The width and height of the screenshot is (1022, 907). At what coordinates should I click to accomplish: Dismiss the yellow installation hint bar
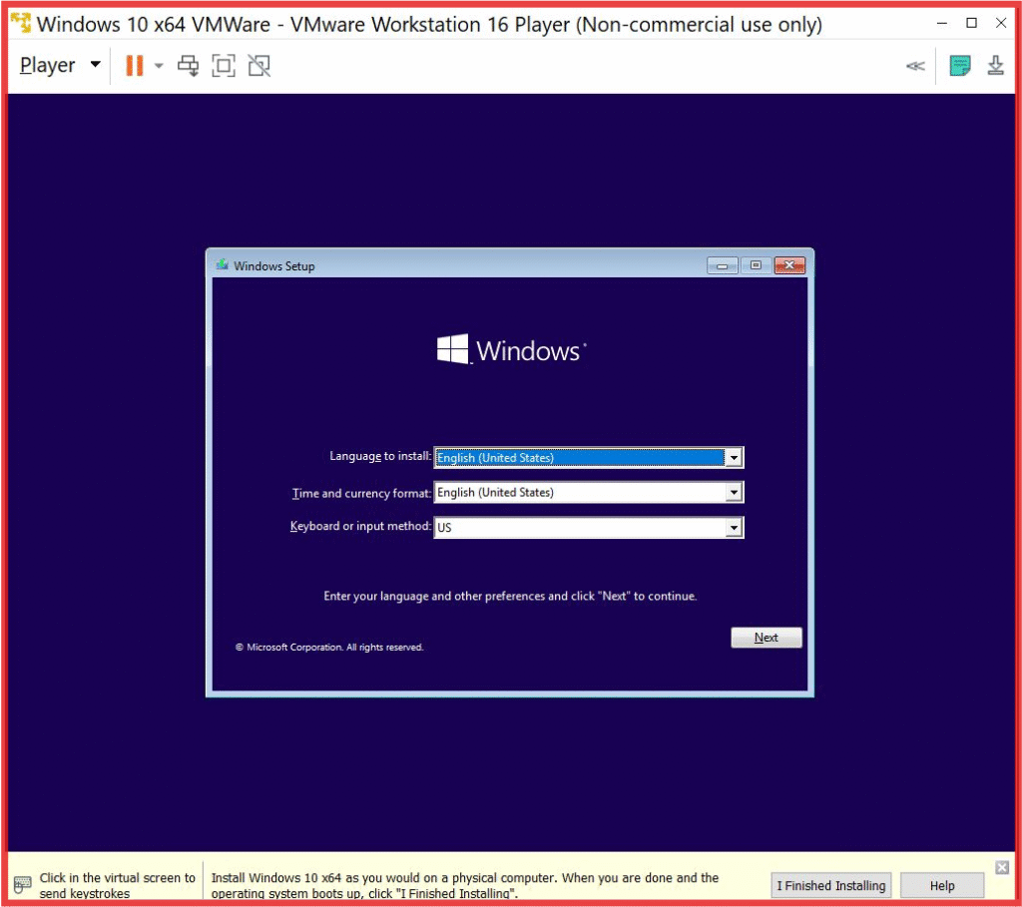[x=1002, y=867]
